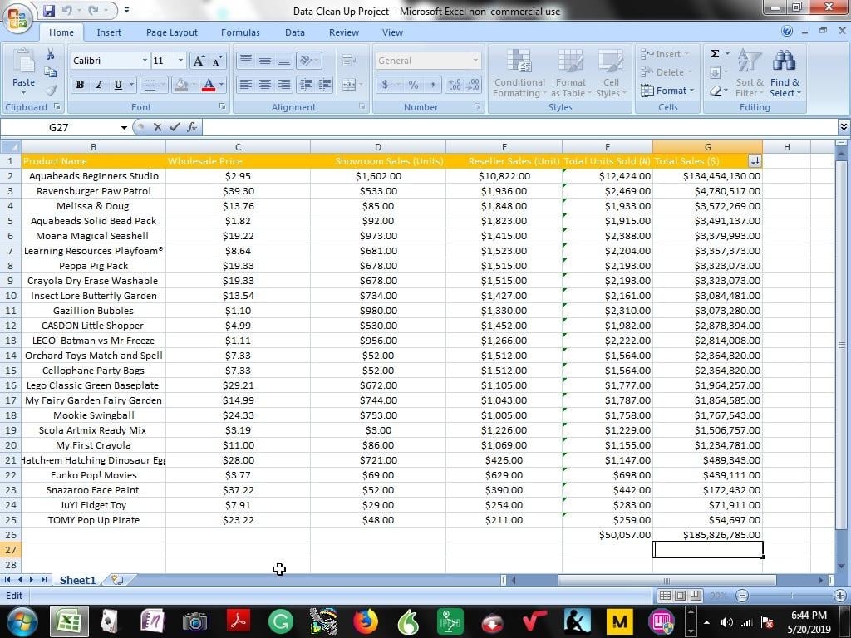851x638 pixels.
Task: Click the Clear eraser icon
Action: pyautogui.click(x=716, y=91)
